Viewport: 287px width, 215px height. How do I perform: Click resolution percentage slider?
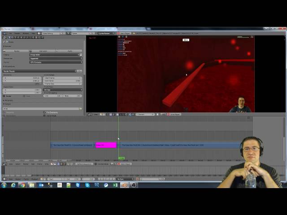(22, 84)
